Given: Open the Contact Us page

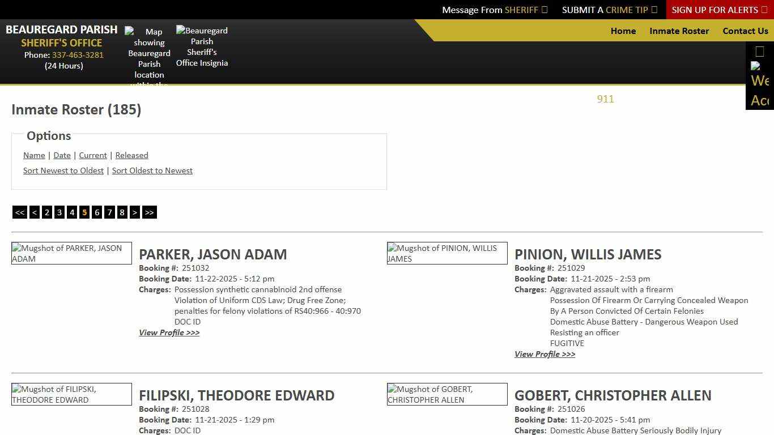Looking at the screenshot, I should coord(745,31).
